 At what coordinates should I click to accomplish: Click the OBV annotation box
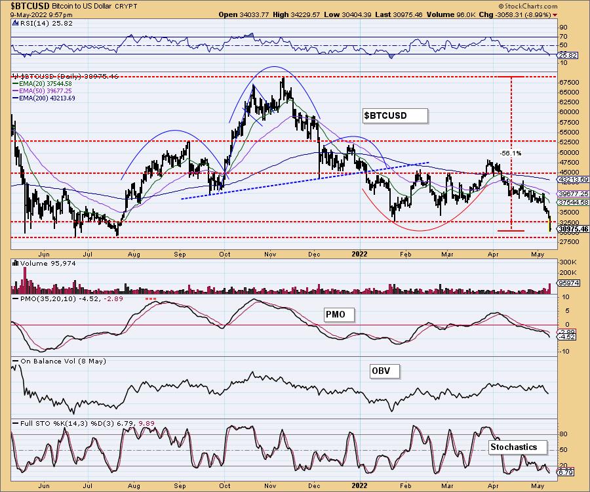pyautogui.click(x=385, y=371)
